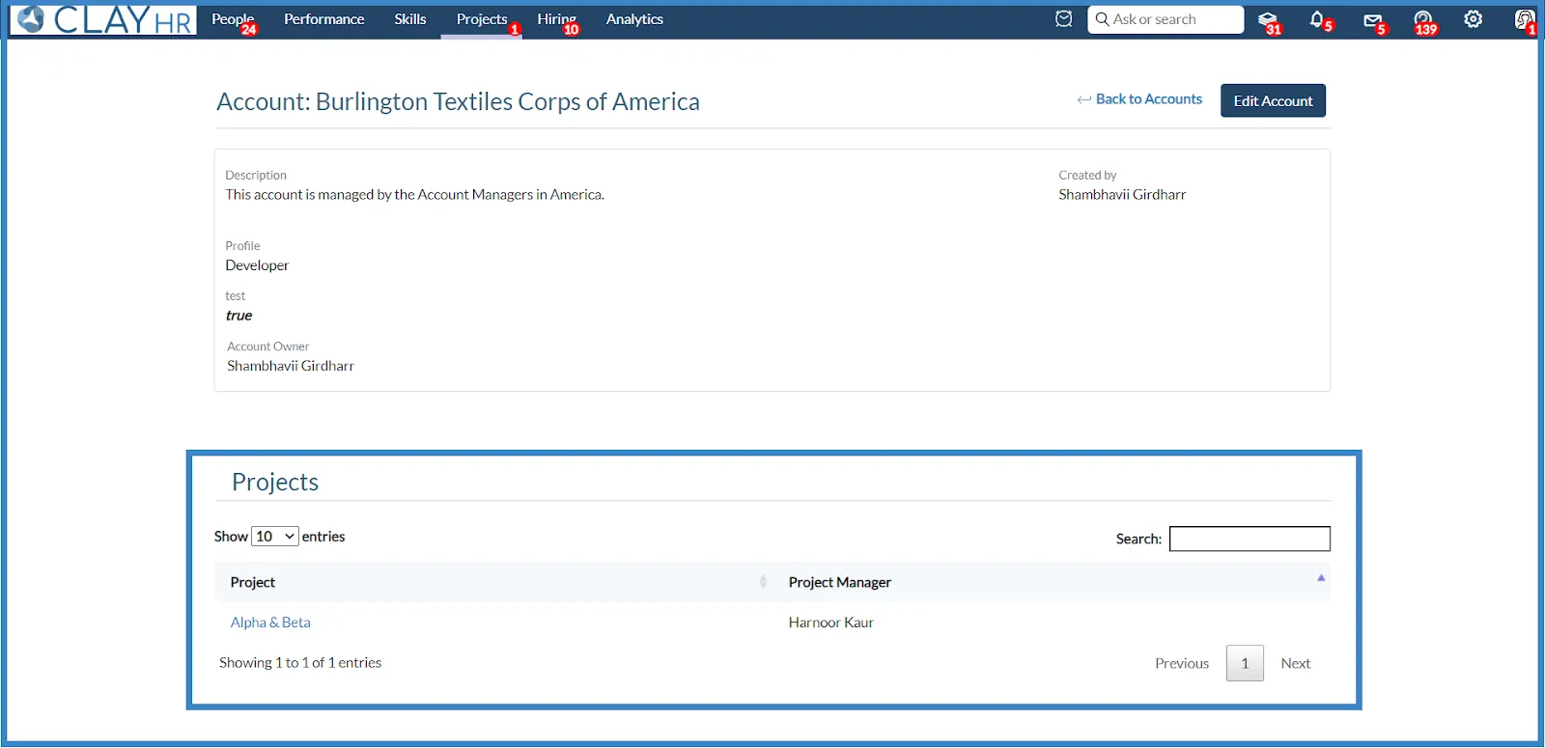This screenshot has width=1545, height=748.
Task: Select page 1 in pagination
Action: coord(1245,663)
